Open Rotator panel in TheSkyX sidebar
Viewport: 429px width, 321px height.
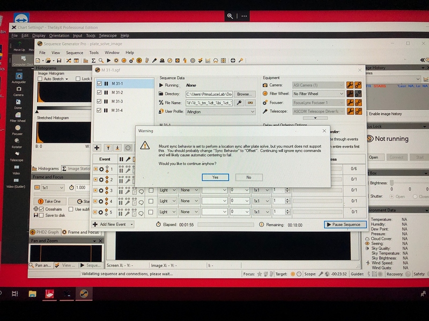[17, 143]
